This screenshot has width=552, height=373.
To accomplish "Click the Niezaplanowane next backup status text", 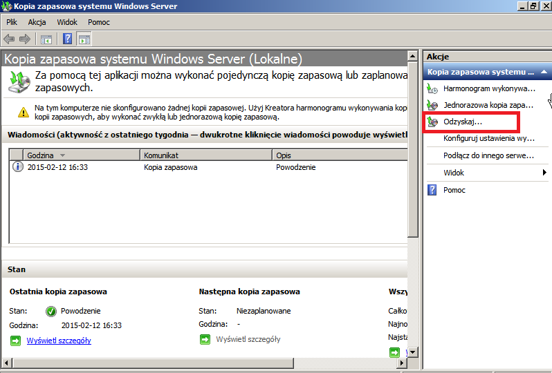I will (x=264, y=311).
